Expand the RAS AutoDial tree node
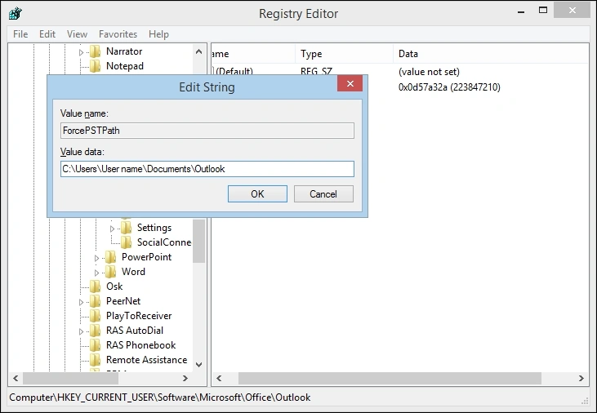Screen dimensions: 597x413 coord(81,331)
